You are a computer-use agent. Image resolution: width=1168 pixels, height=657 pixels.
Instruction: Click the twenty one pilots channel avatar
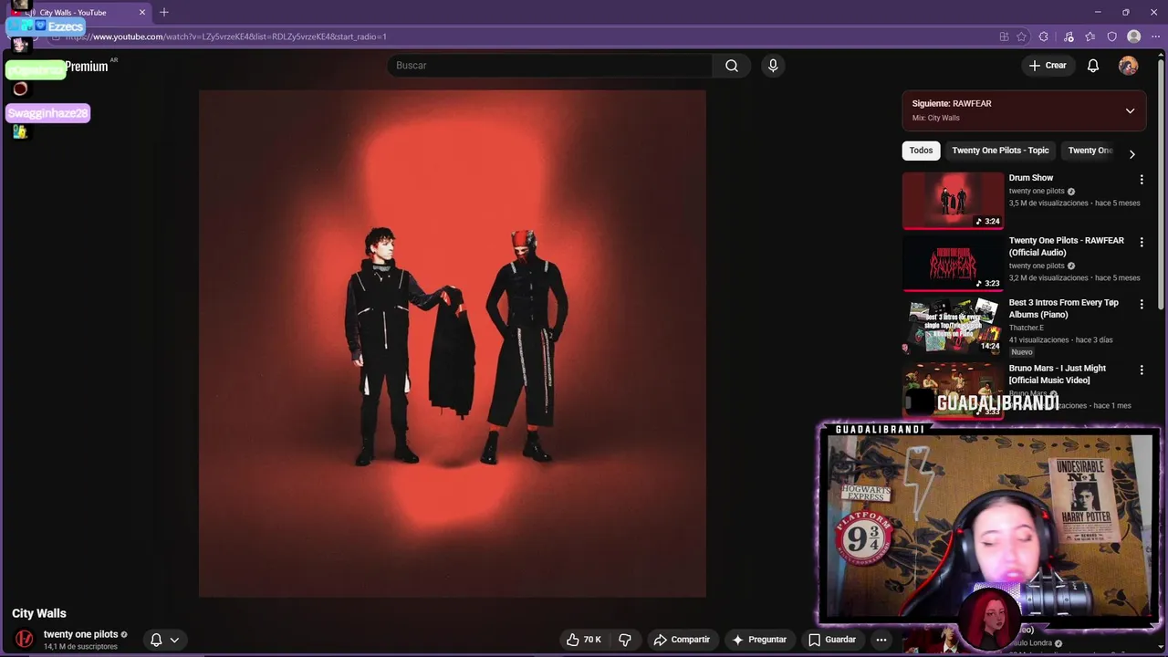25,639
